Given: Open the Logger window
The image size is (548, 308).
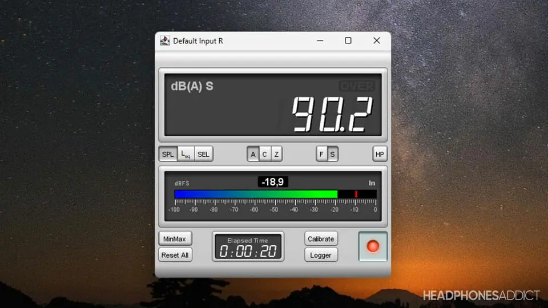Looking at the screenshot, I should [321, 255].
